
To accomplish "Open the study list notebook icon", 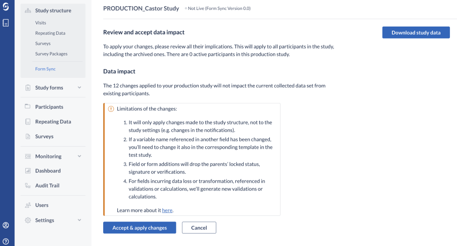I will pyautogui.click(x=6, y=23).
